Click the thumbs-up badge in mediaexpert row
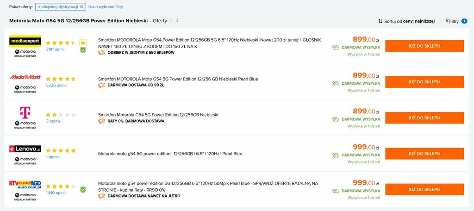This screenshot has height=211, width=474. pos(83,43)
